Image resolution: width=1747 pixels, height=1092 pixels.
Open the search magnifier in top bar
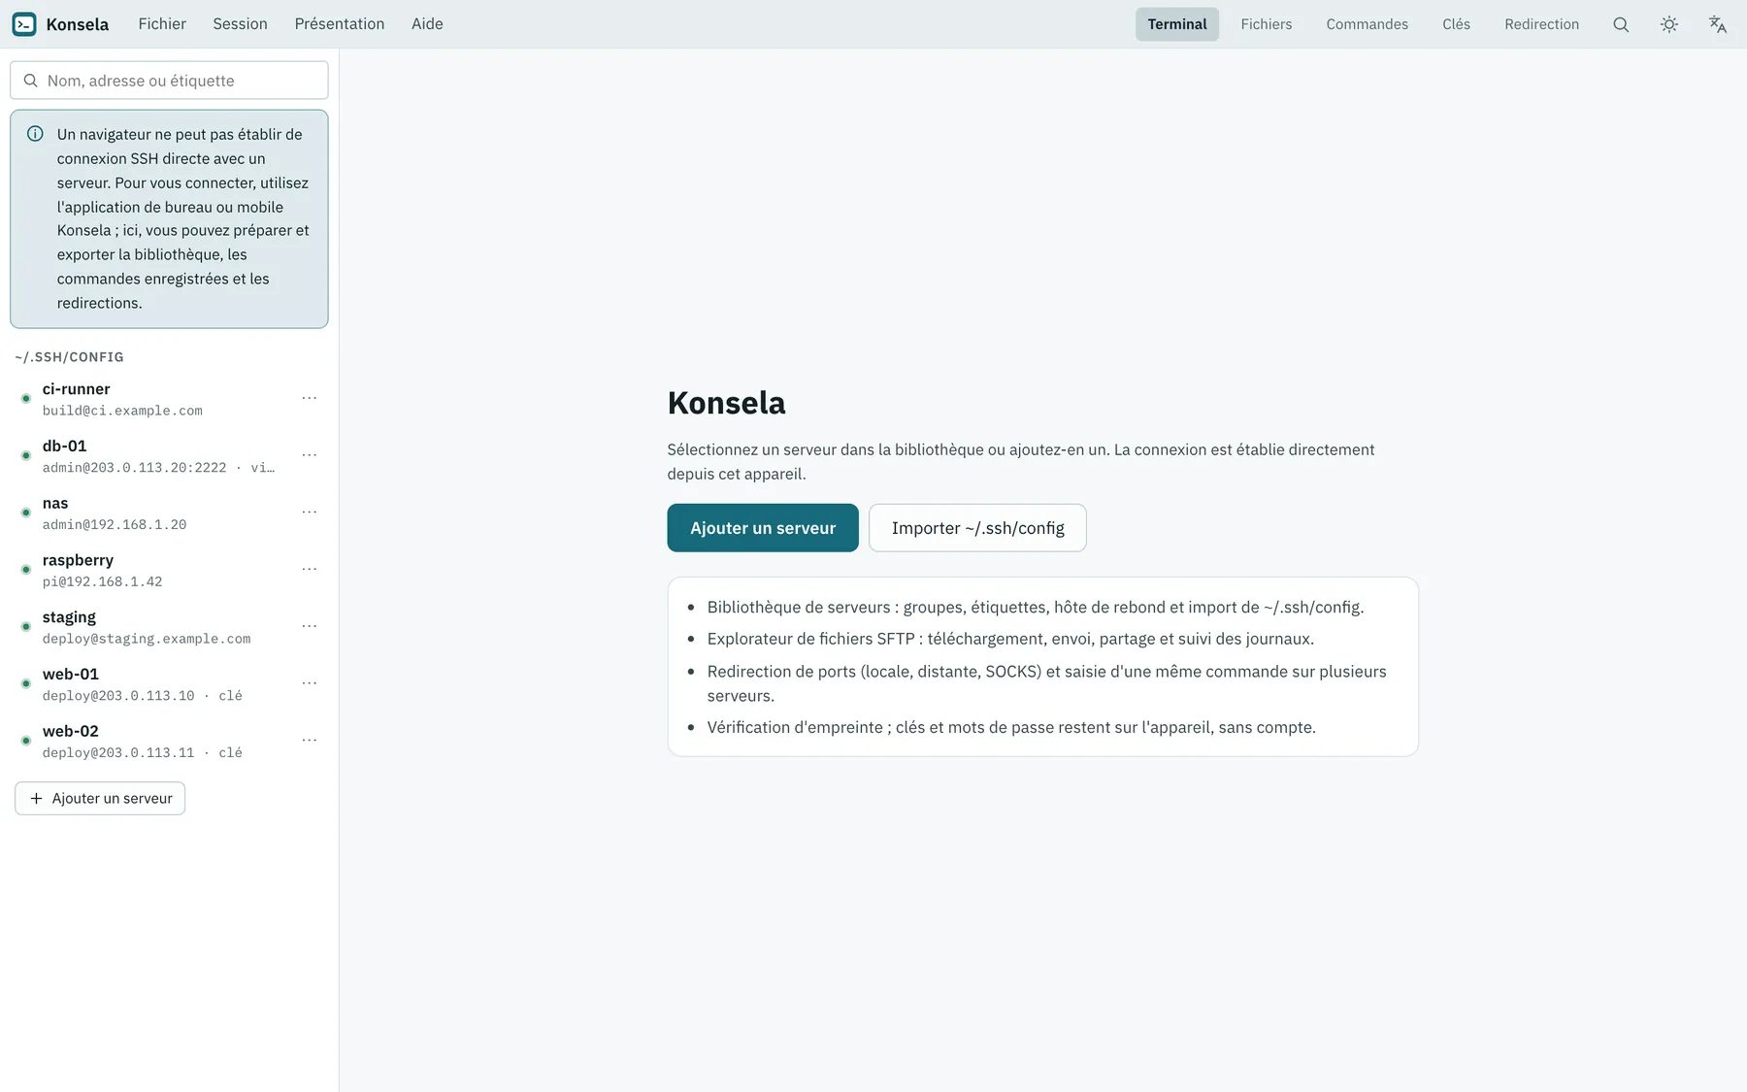(x=1621, y=24)
